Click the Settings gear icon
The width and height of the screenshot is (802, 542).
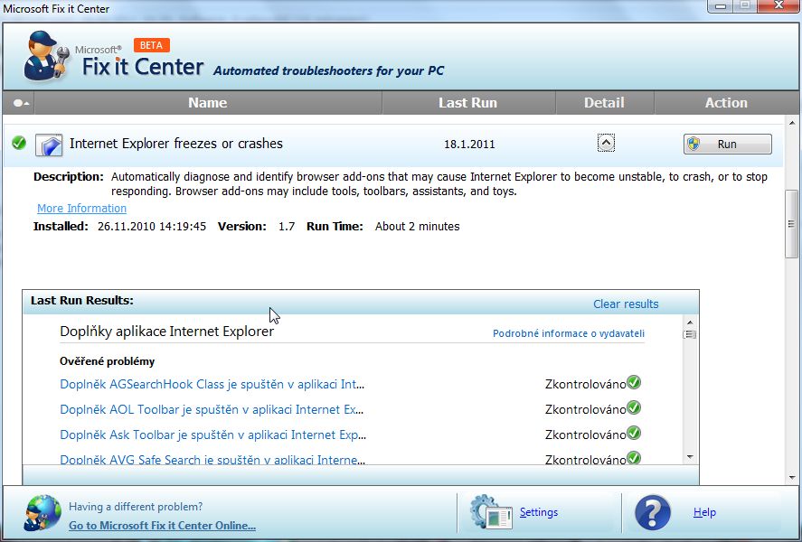click(x=491, y=512)
